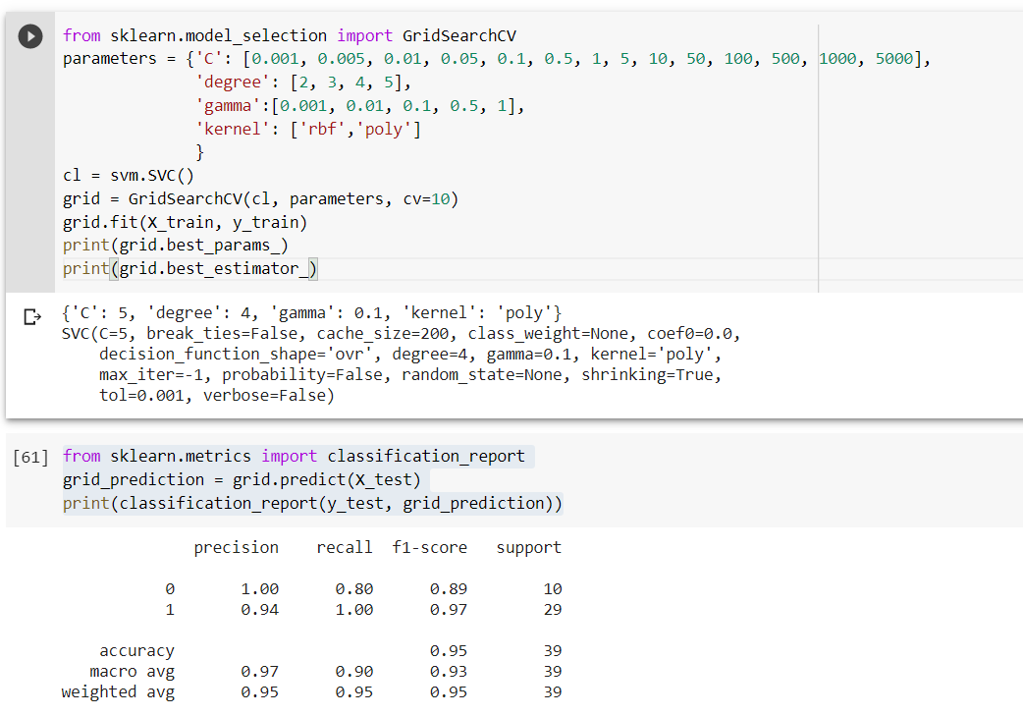Select the [61] cell execution indicator
Viewport: 1023px width, 716px height.
click(30, 457)
